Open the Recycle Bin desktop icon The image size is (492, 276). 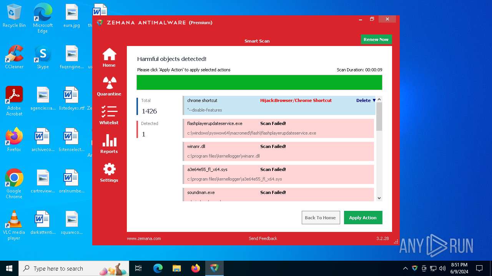[14, 16]
